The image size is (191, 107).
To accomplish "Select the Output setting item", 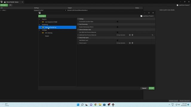I will click(x=47, y=36).
